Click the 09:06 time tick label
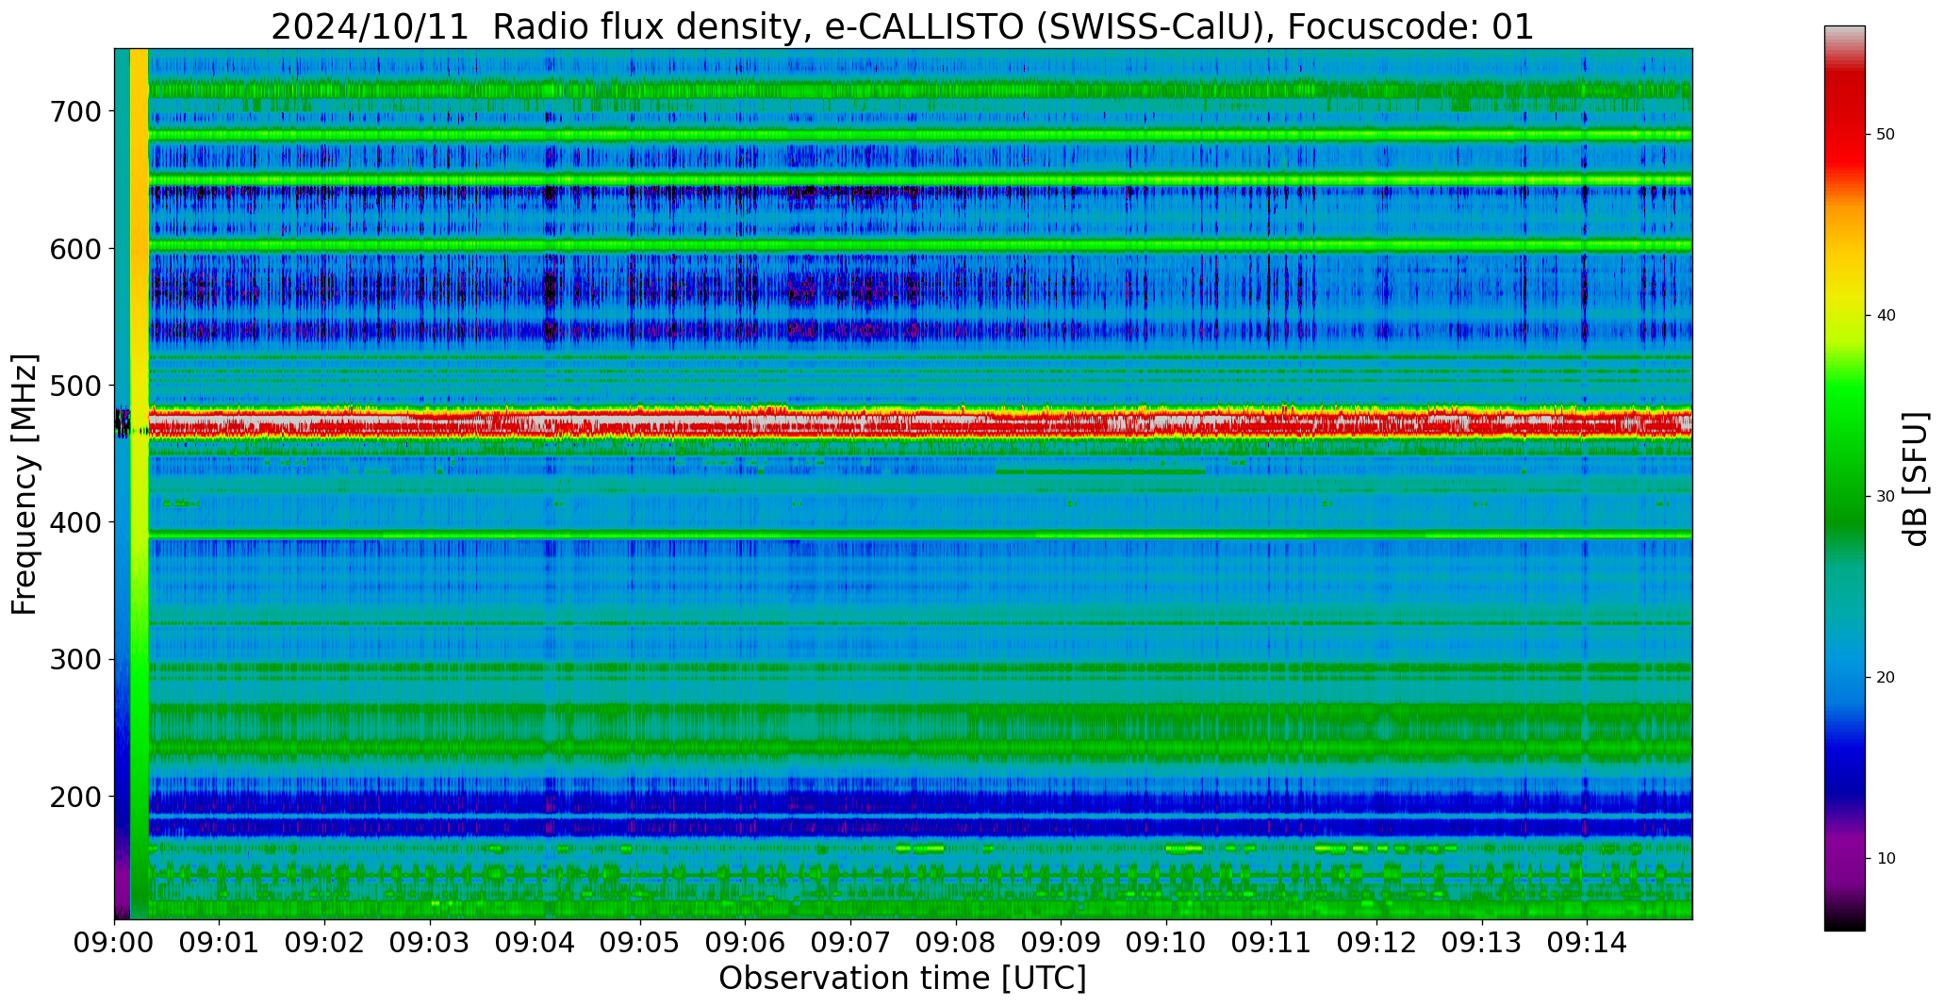This screenshot has width=1944, height=1006. click(x=746, y=942)
